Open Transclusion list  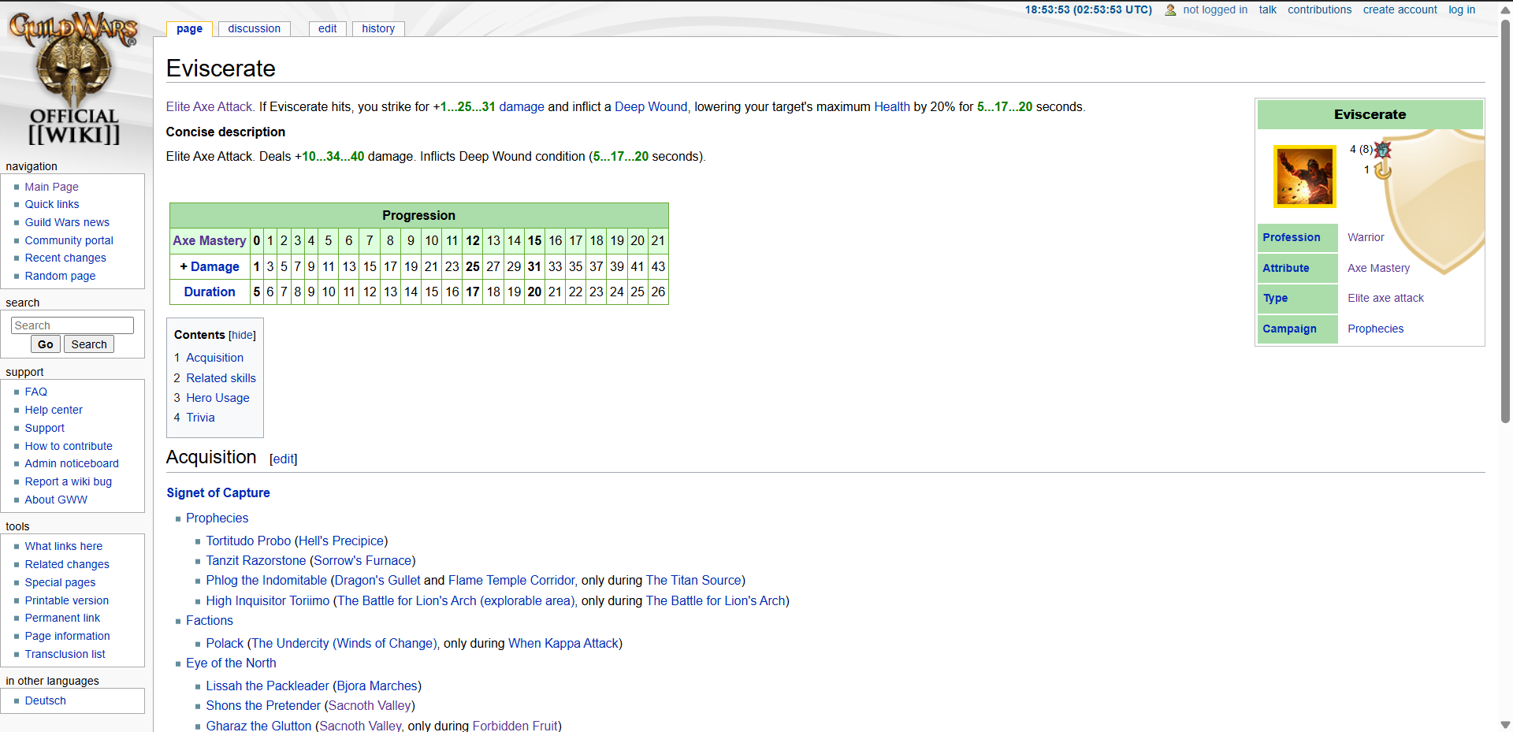[65, 654]
